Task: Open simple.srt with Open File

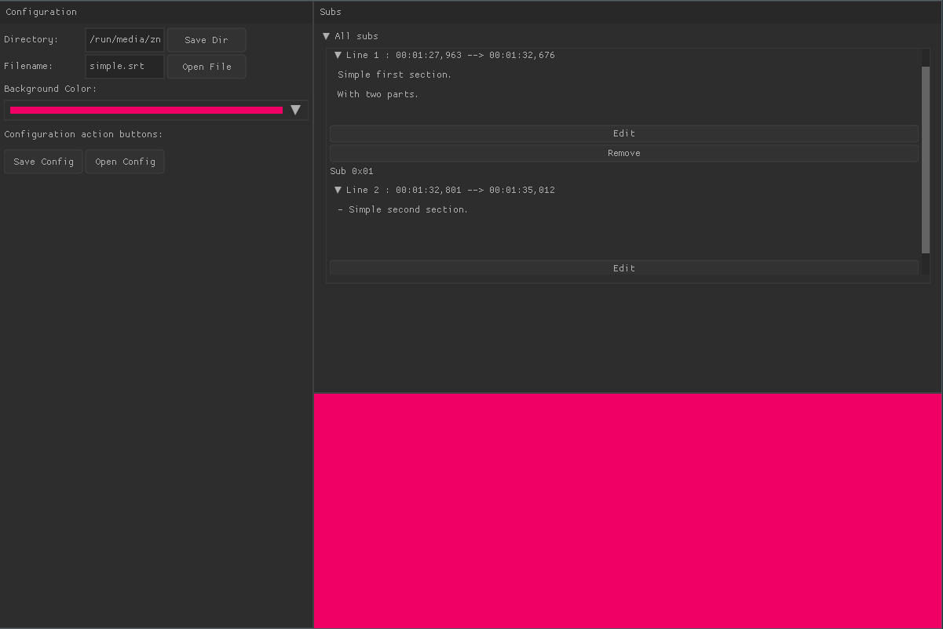Action: (x=206, y=66)
